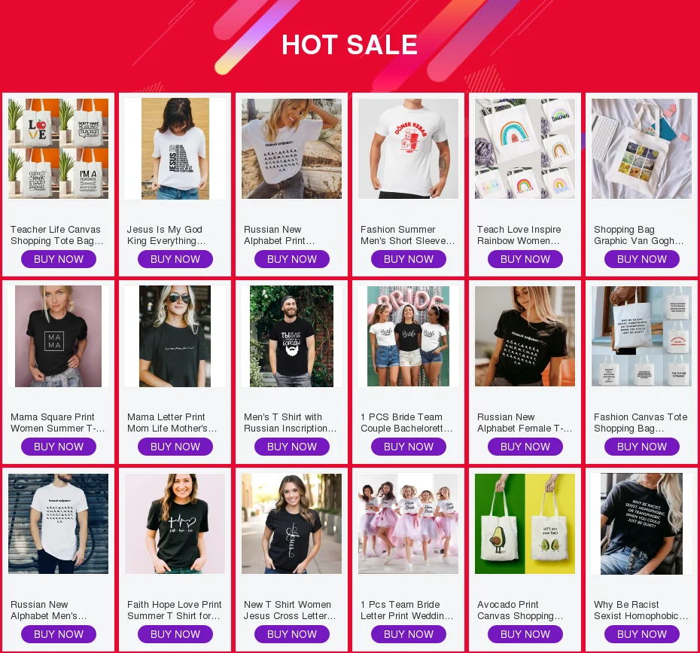View the Faith Hope Love Print shirt photo
This screenshot has width=700, height=653.
click(x=175, y=524)
